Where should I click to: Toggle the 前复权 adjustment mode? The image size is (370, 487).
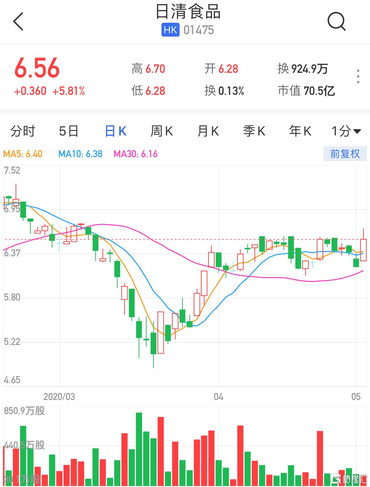[x=345, y=154]
